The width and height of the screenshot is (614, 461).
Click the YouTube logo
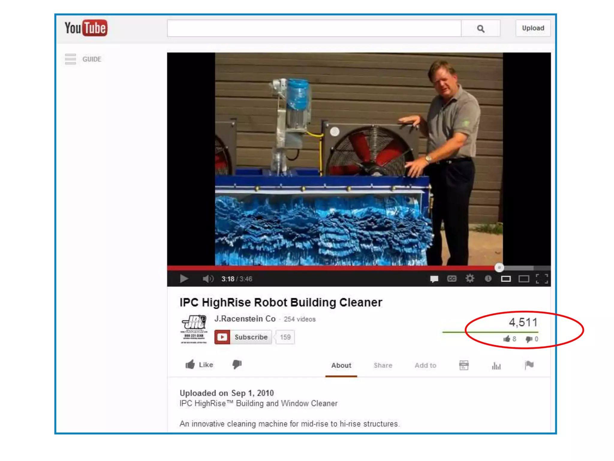(x=86, y=28)
